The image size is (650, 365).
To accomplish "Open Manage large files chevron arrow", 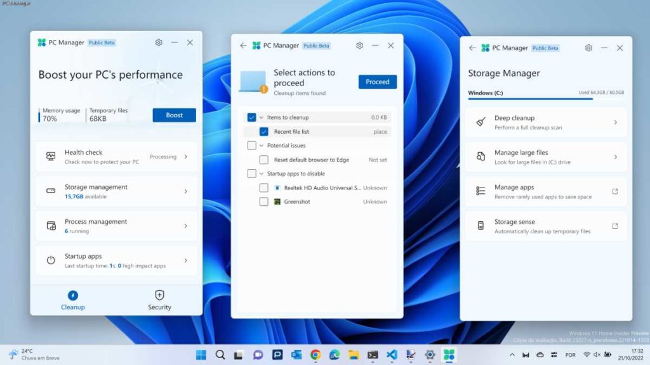I will click(x=616, y=157).
